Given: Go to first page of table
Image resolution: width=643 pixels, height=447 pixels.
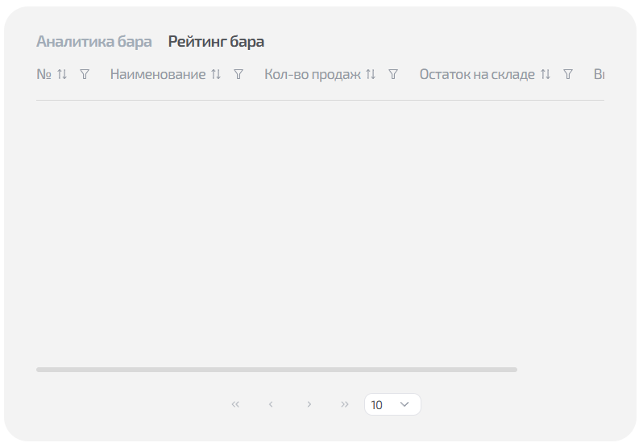Looking at the screenshot, I should 235,404.
